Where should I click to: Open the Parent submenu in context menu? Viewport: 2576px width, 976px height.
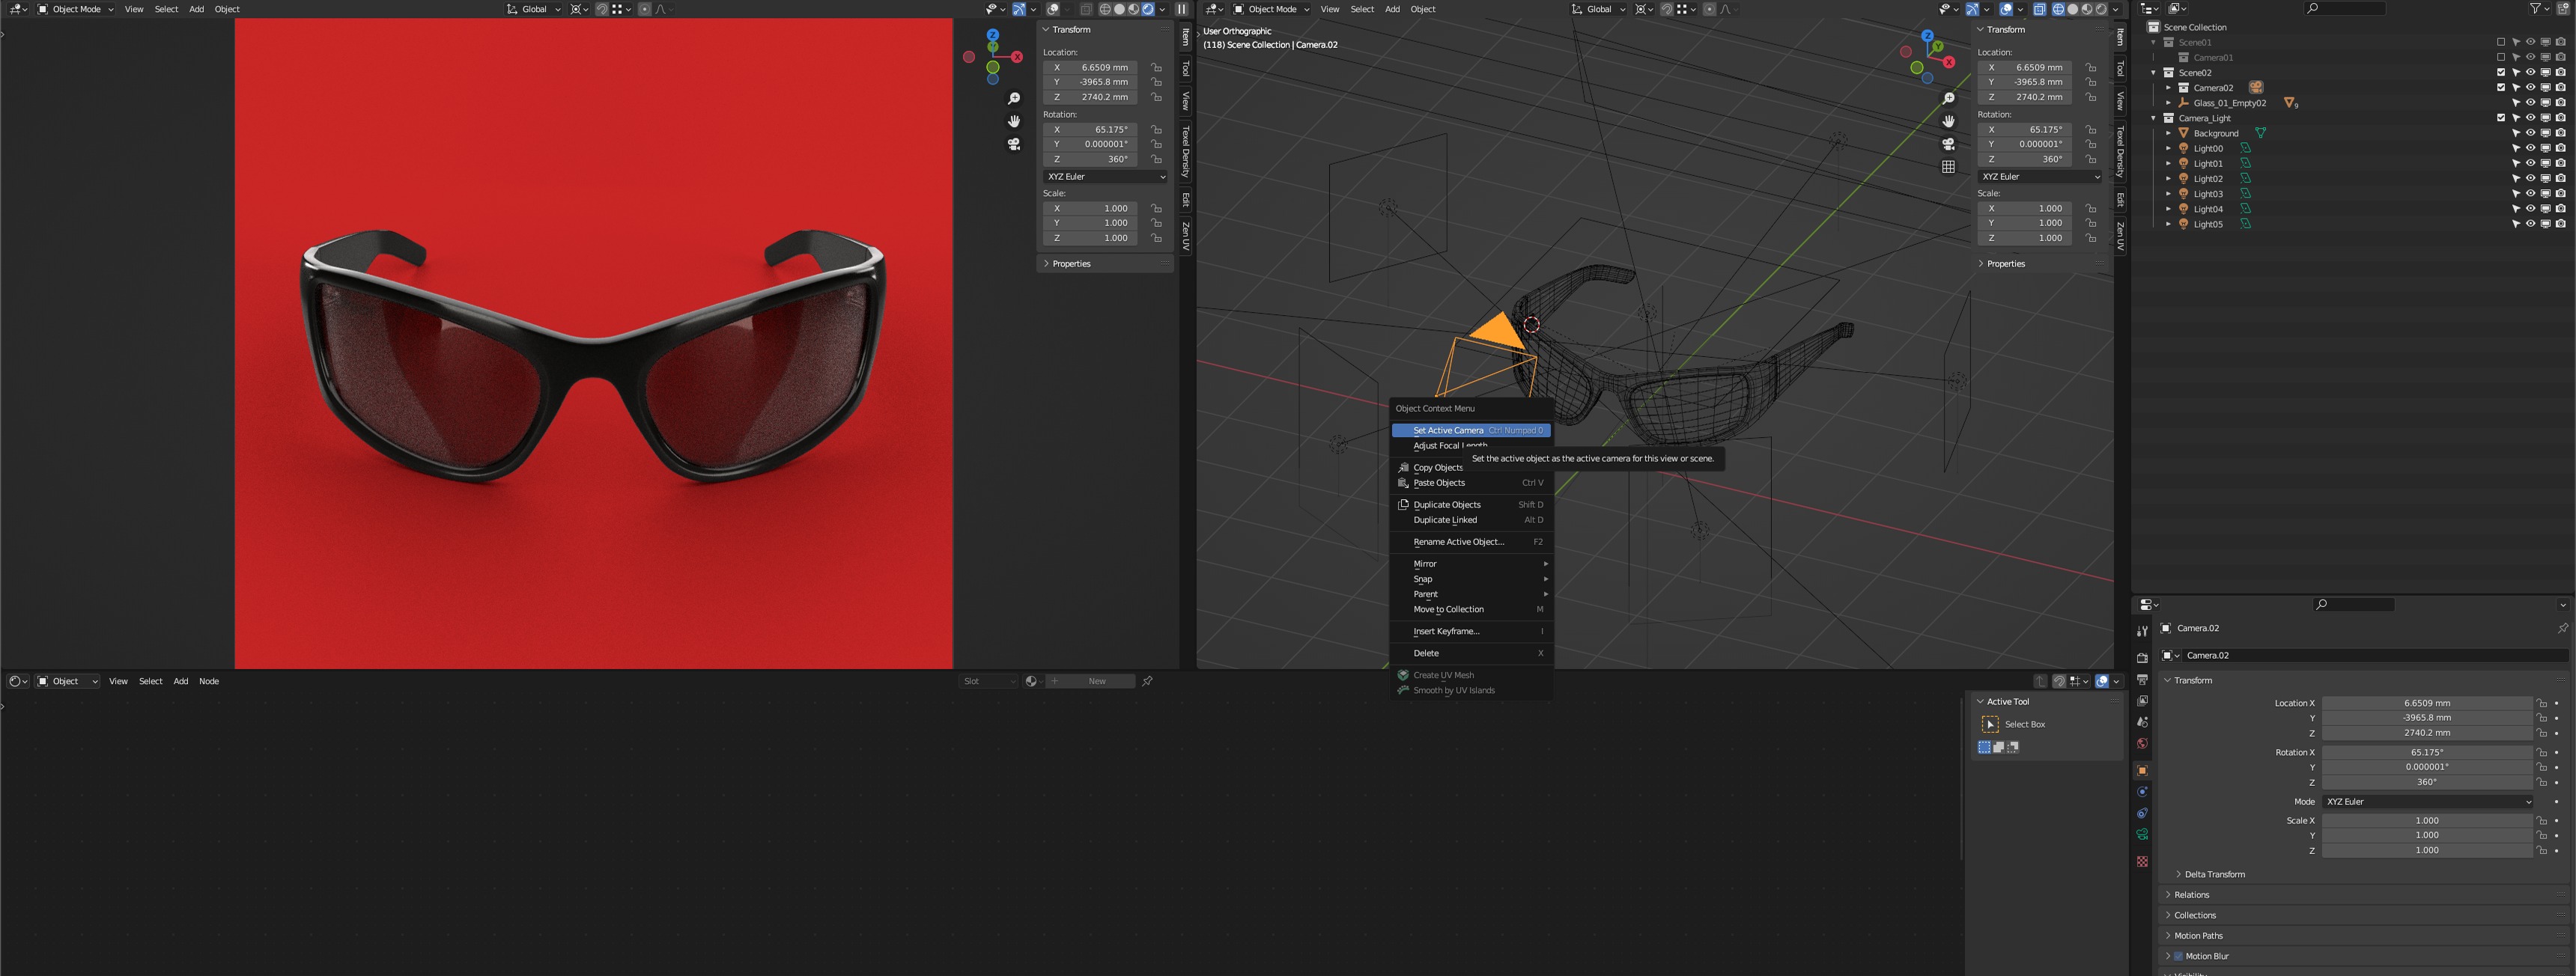(x=1471, y=594)
